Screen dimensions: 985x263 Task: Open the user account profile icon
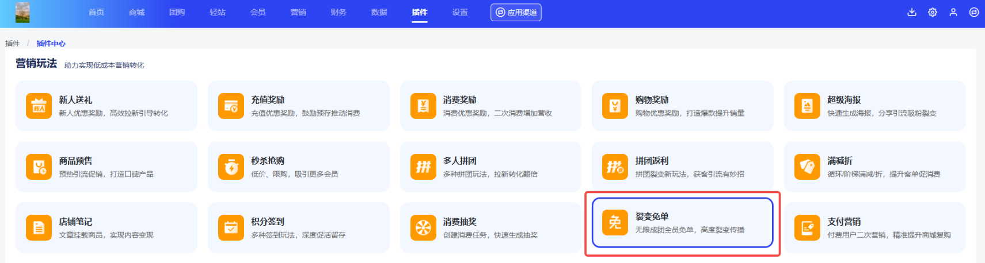point(953,12)
